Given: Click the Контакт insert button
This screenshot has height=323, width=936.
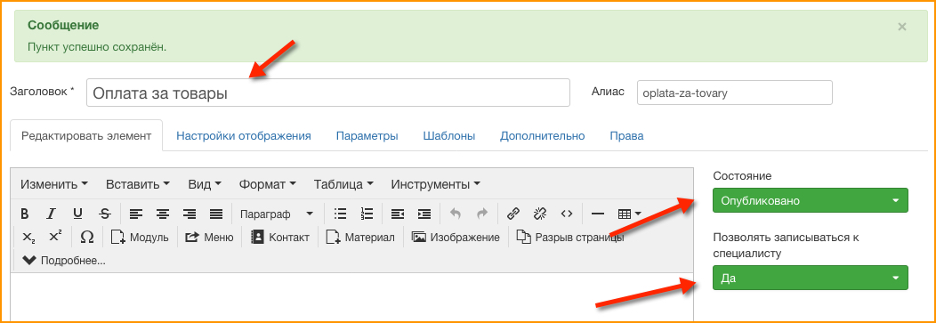Looking at the screenshot, I should click(280, 237).
